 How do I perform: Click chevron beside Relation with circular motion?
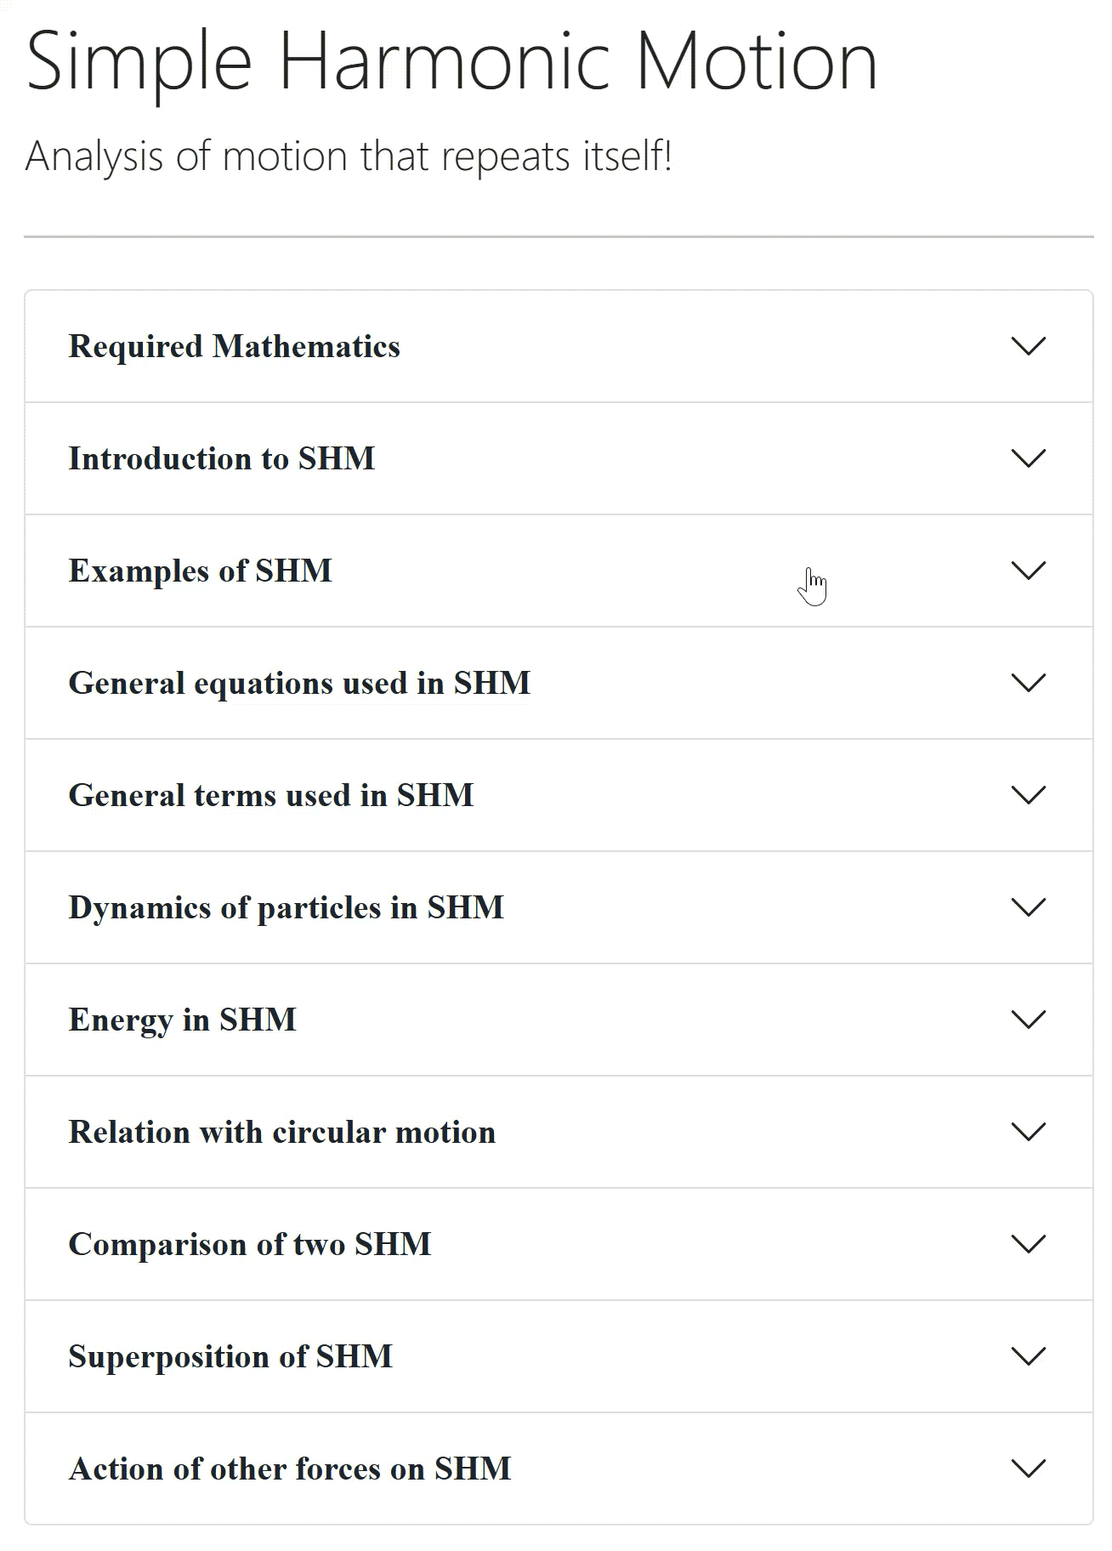click(x=1028, y=1132)
